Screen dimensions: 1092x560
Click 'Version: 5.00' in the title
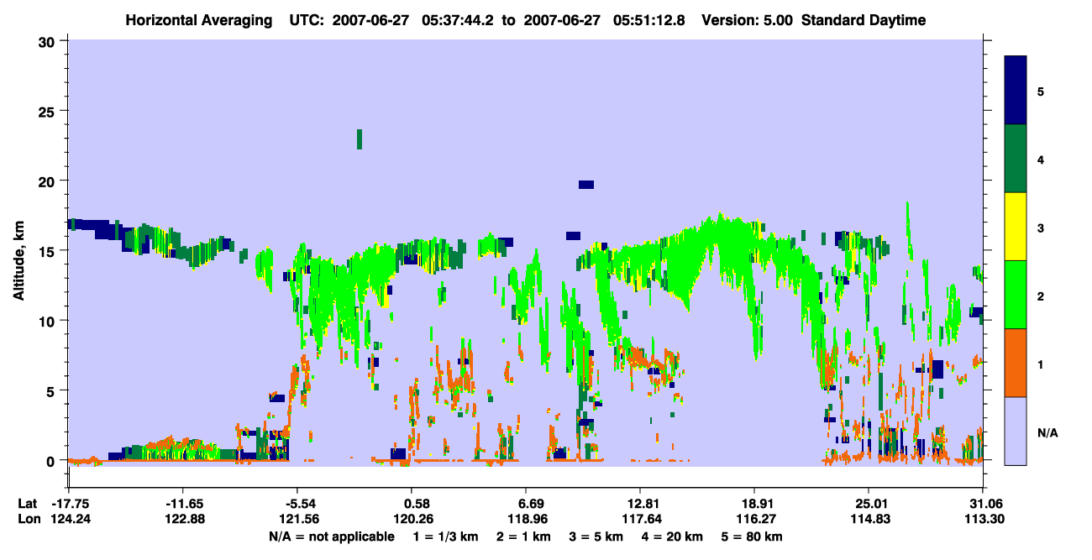point(748,20)
